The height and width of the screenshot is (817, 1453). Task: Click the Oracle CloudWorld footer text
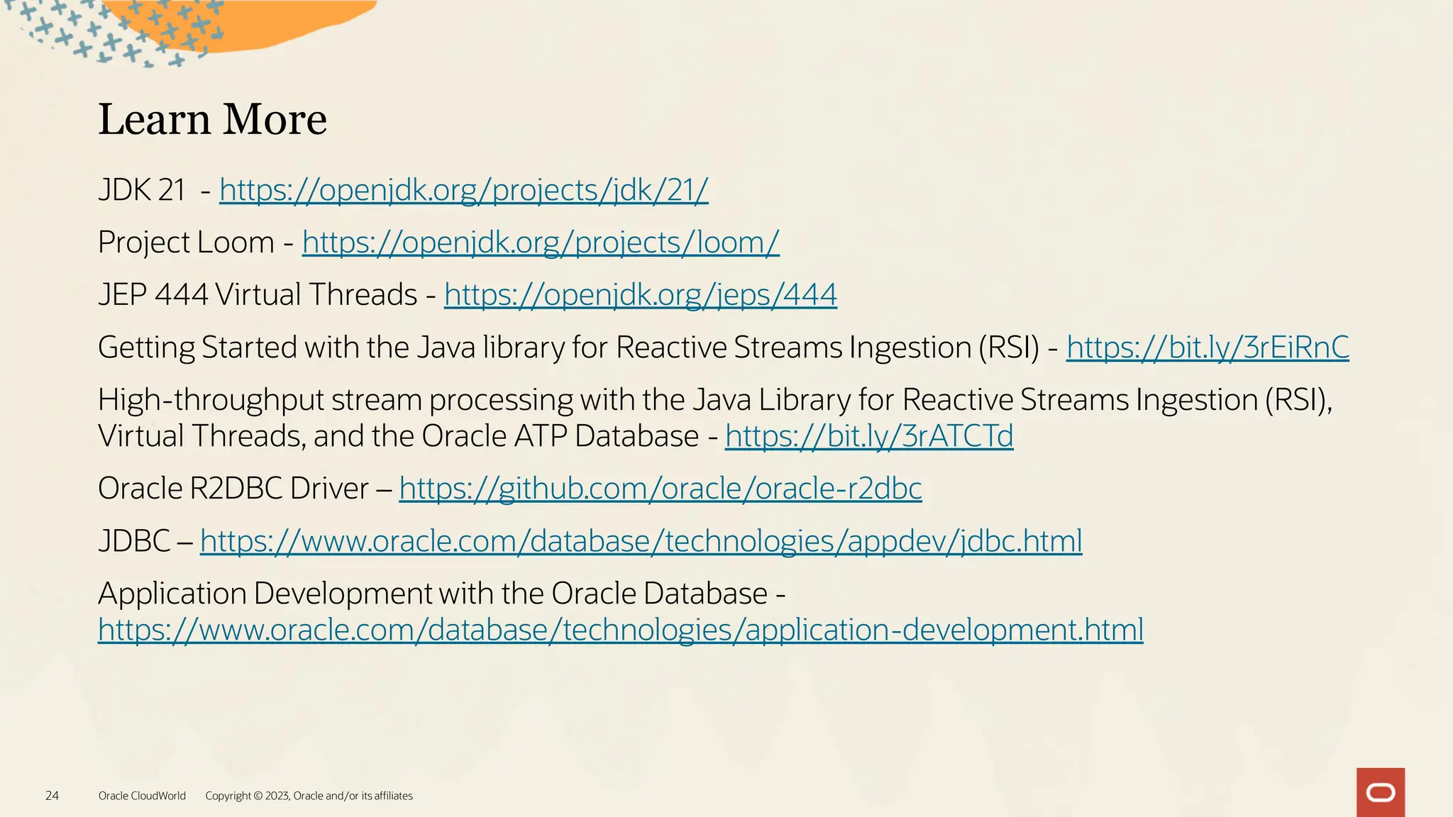pyautogui.click(x=142, y=796)
